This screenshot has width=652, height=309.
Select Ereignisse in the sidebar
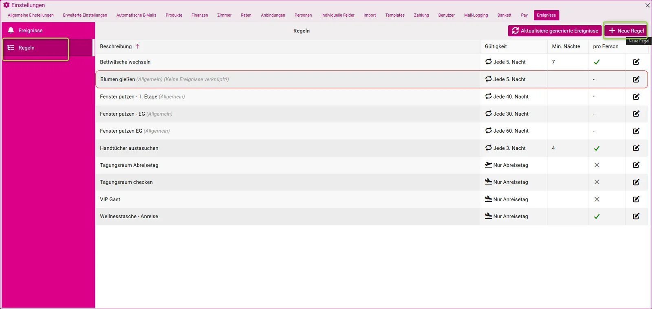[48, 30]
